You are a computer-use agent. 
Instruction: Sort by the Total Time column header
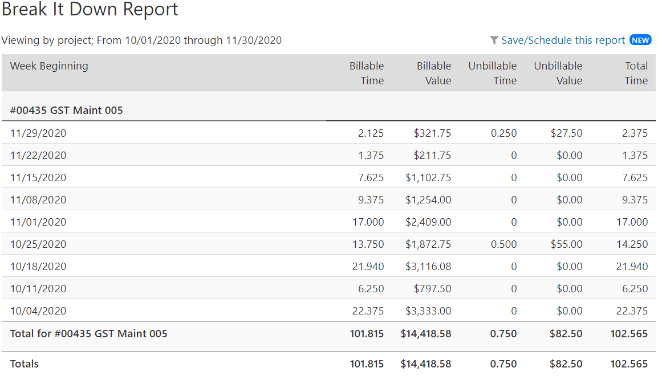(x=636, y=73)
